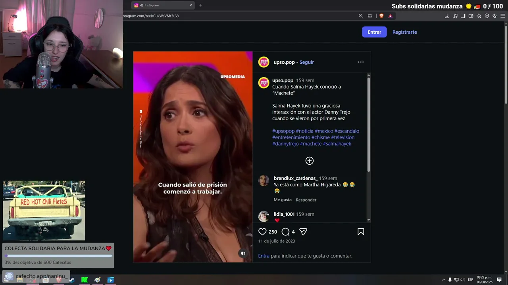Image resolution: width=508 pixels, height=285 pixels.
Task: Expand the system tray hidden icons chevron
Action: [444, 280]
